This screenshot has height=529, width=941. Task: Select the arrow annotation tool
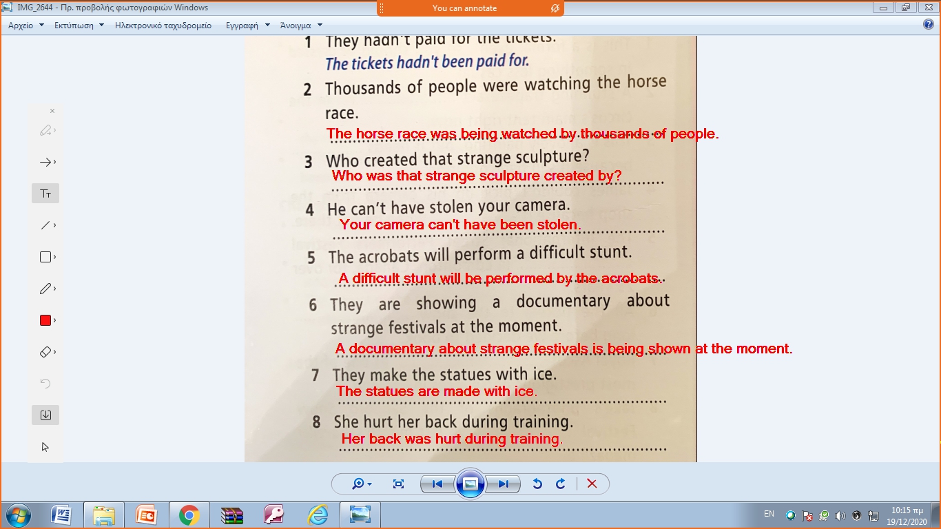coord(45,162)
